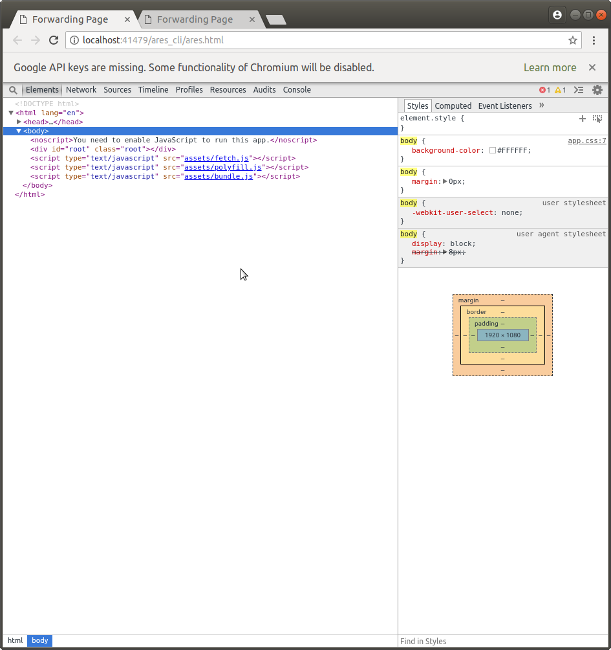Reload the page with refresh icon

point(54,40)
